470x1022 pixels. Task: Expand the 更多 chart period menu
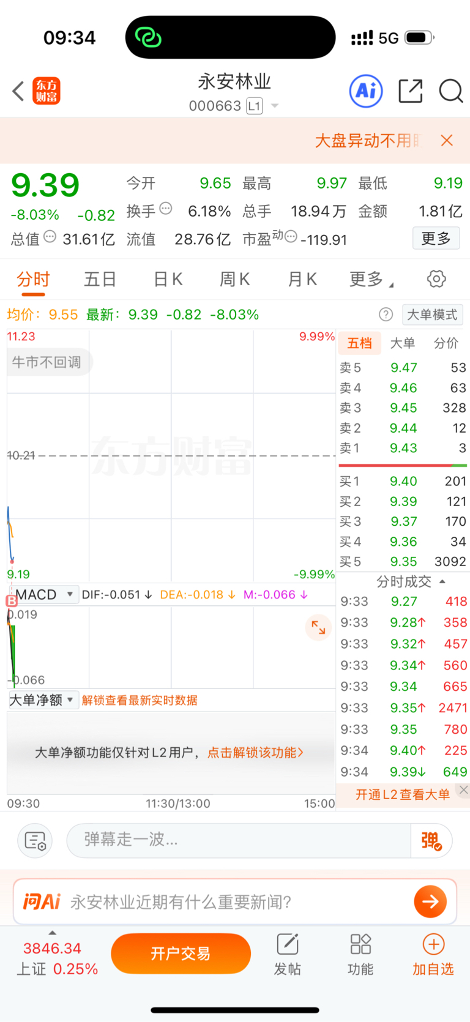pyautogui.click(x=371, y=280)
